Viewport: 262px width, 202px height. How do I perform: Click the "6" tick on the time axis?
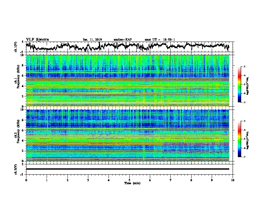coord(150,180)
